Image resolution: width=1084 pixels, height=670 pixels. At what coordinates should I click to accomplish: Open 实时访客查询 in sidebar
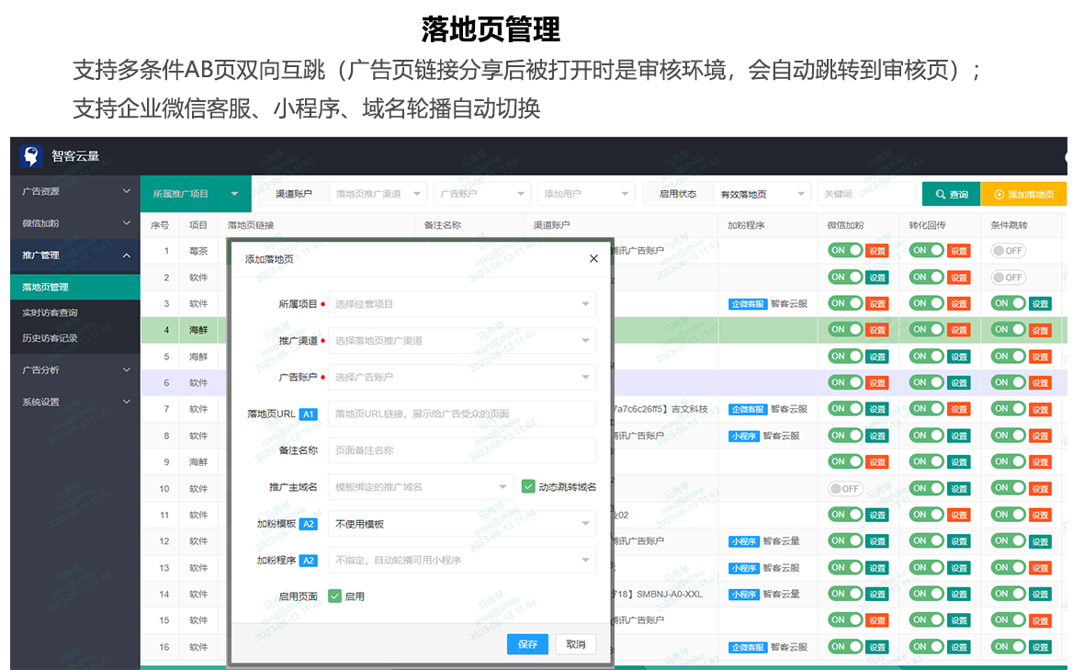pos(51,312)
